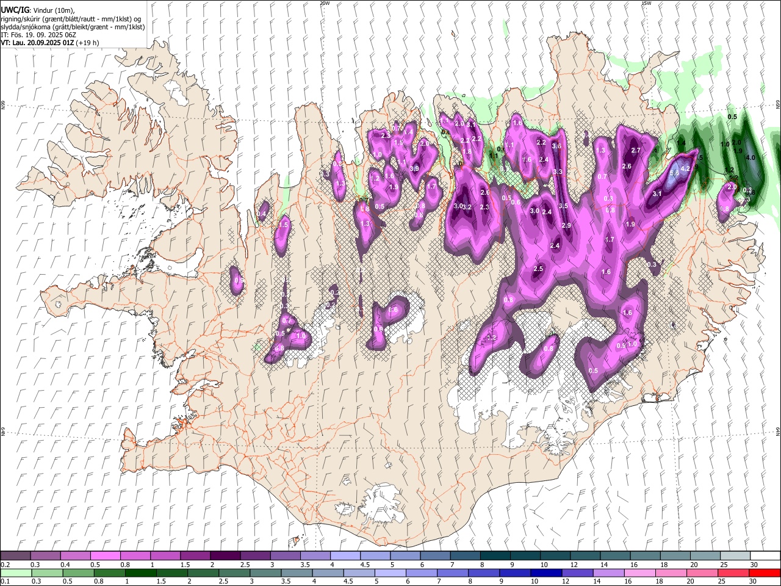Select the dark teal 8 mm snow scale swatch
The image size is (781, 586).
[x=495, y=556]
